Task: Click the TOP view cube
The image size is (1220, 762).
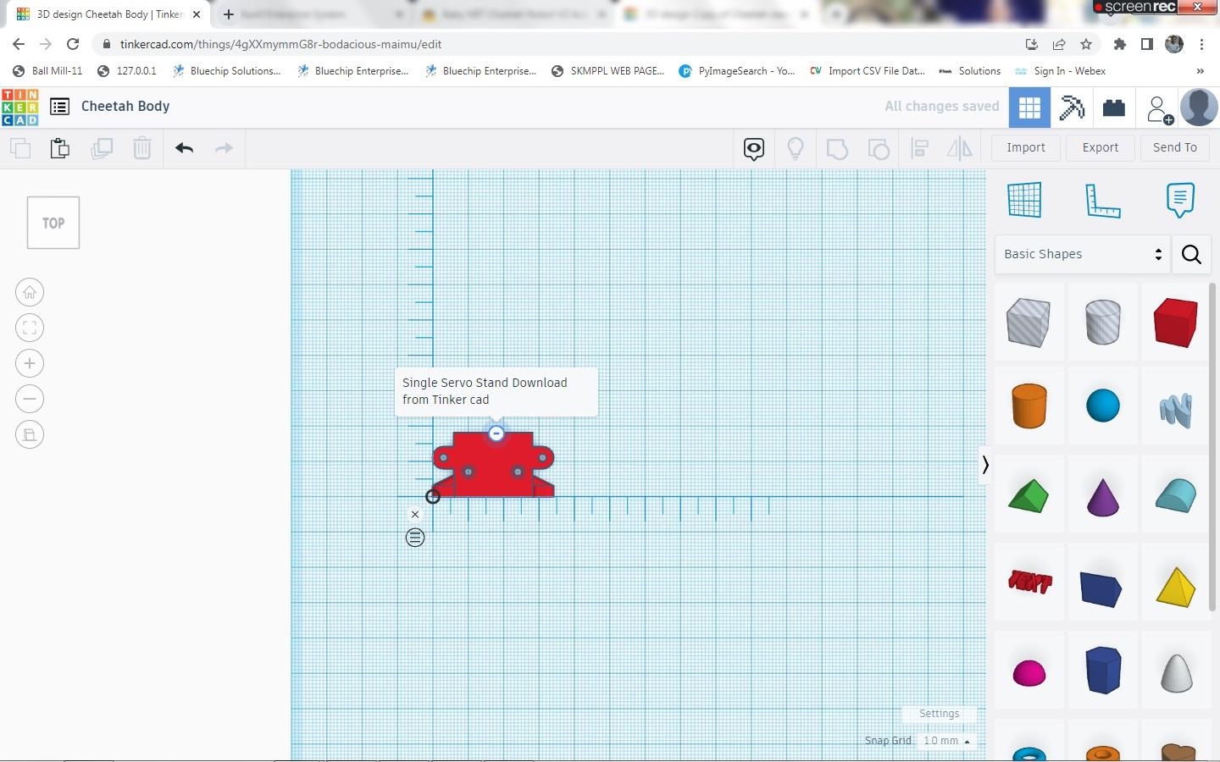Action: (53, 223)
